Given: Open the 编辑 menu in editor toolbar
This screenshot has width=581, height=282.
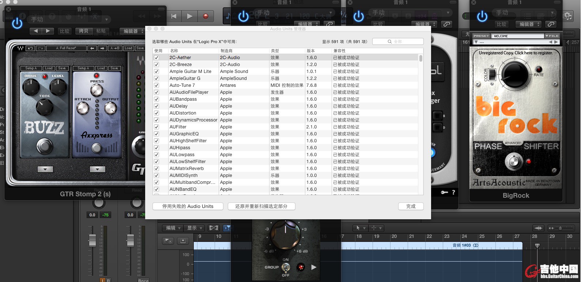Looking at the screenshot, I should (x=173, y=228).
